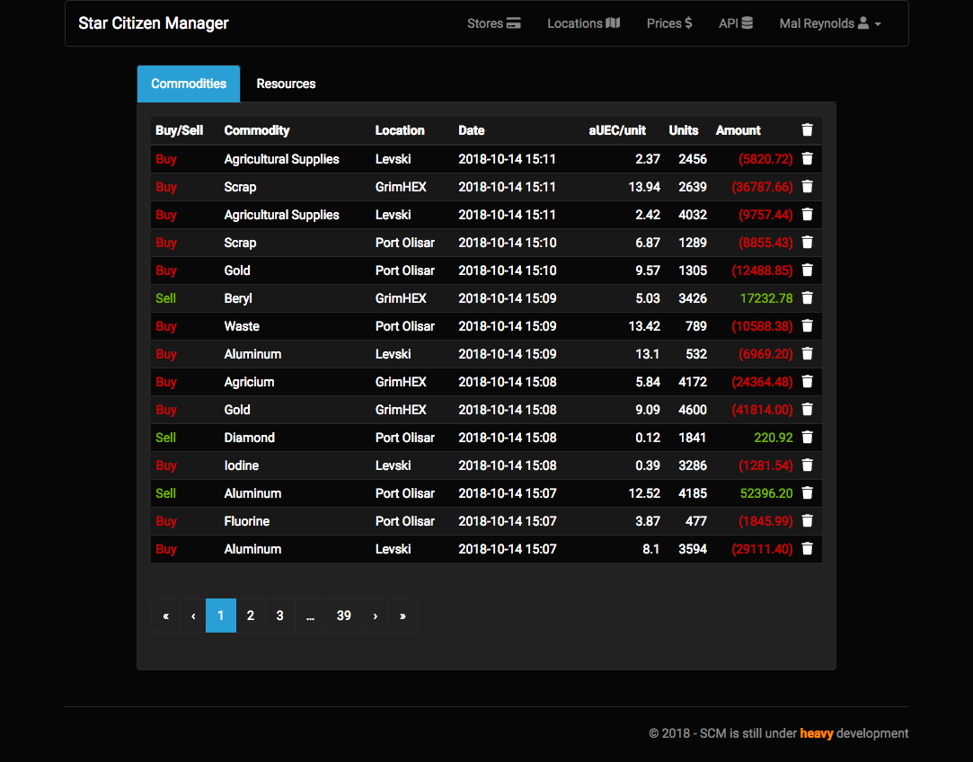Go to page 3
973x762 pixels.
coord(280,616)
